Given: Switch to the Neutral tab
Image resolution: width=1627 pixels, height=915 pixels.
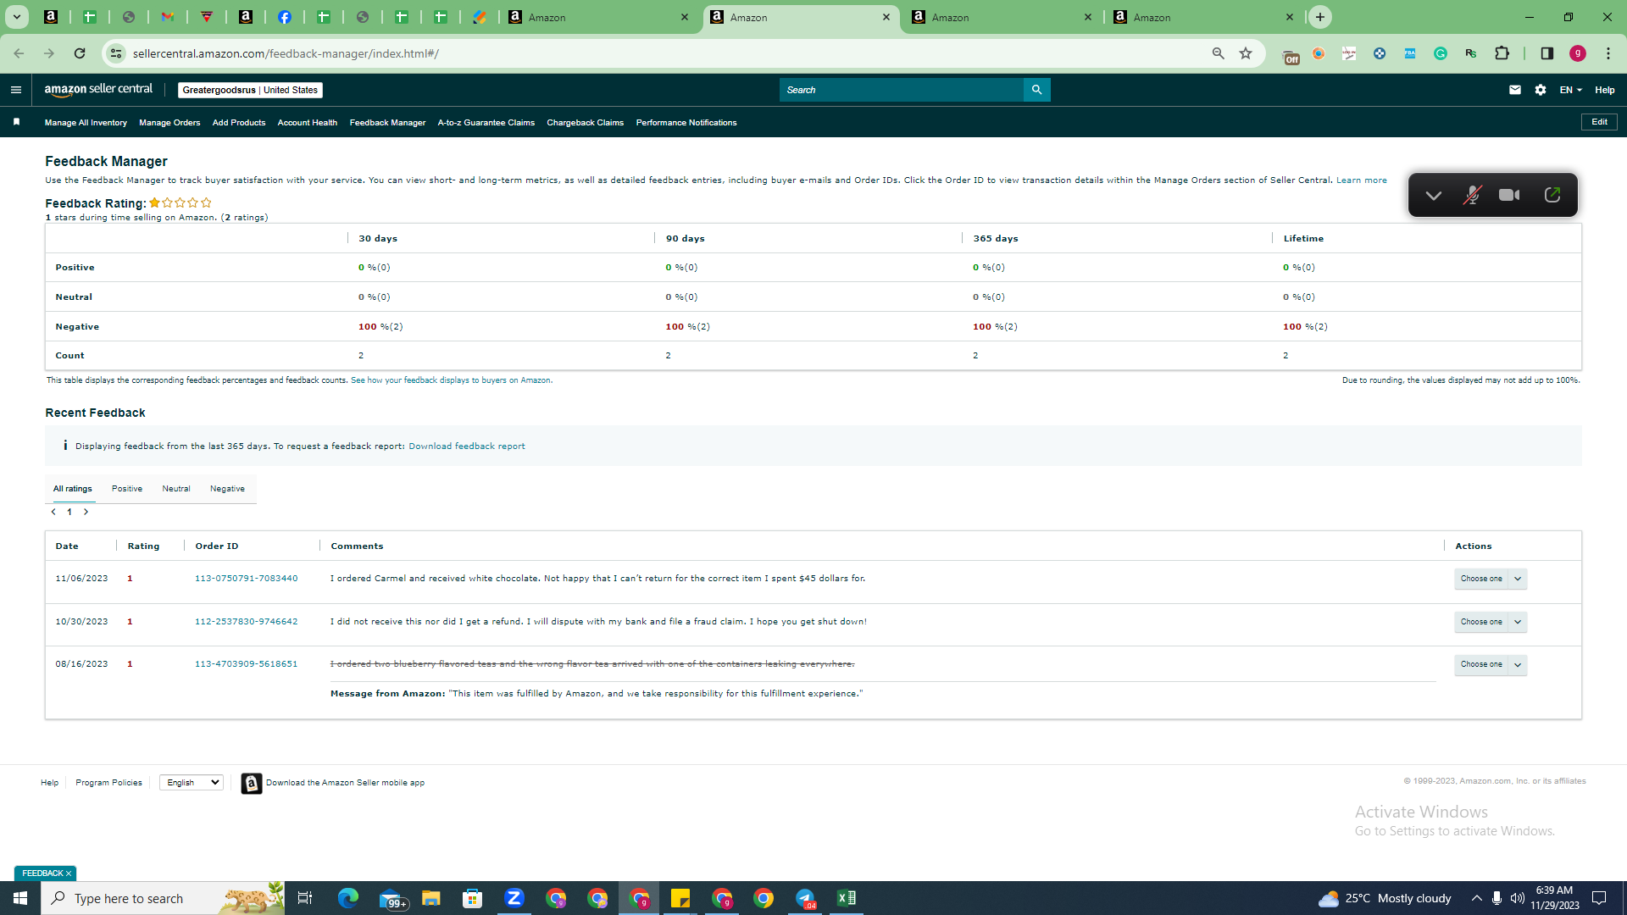Looking at the screenshot, I should pyautogui.click(x=176, y=489).
